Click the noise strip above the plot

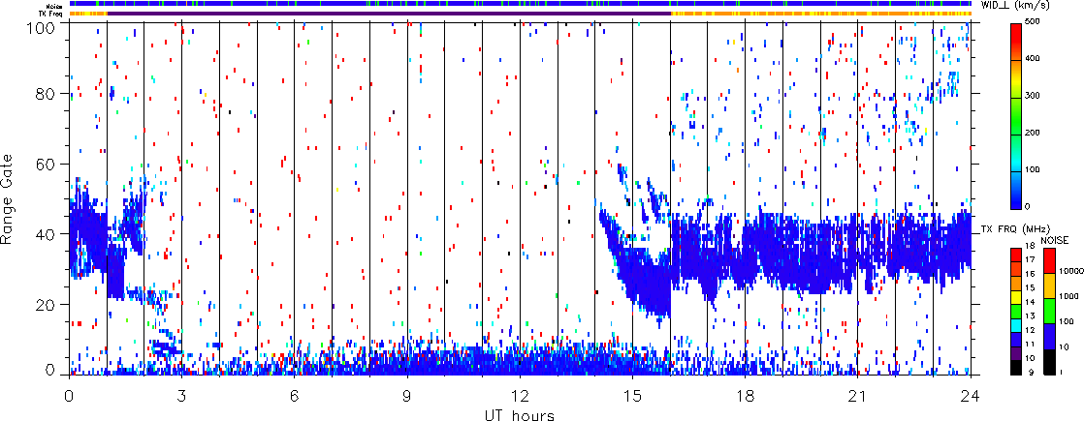click(520, 4)
